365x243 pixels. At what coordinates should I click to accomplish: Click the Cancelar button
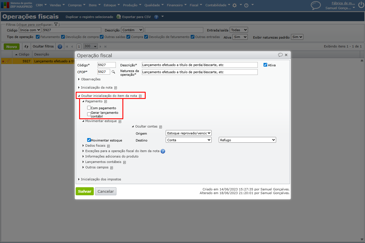[106, 191]
